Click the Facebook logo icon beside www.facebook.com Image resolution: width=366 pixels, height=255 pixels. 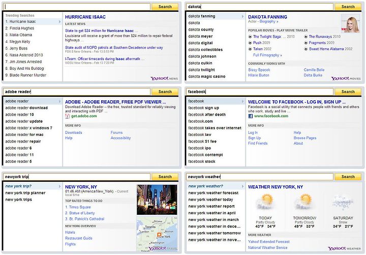click(251, 116)
